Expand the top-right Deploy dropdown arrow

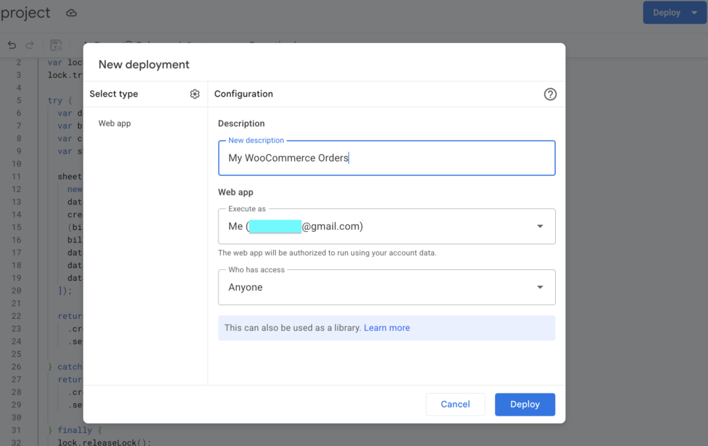pyautogui.click(x=694, y=12)
